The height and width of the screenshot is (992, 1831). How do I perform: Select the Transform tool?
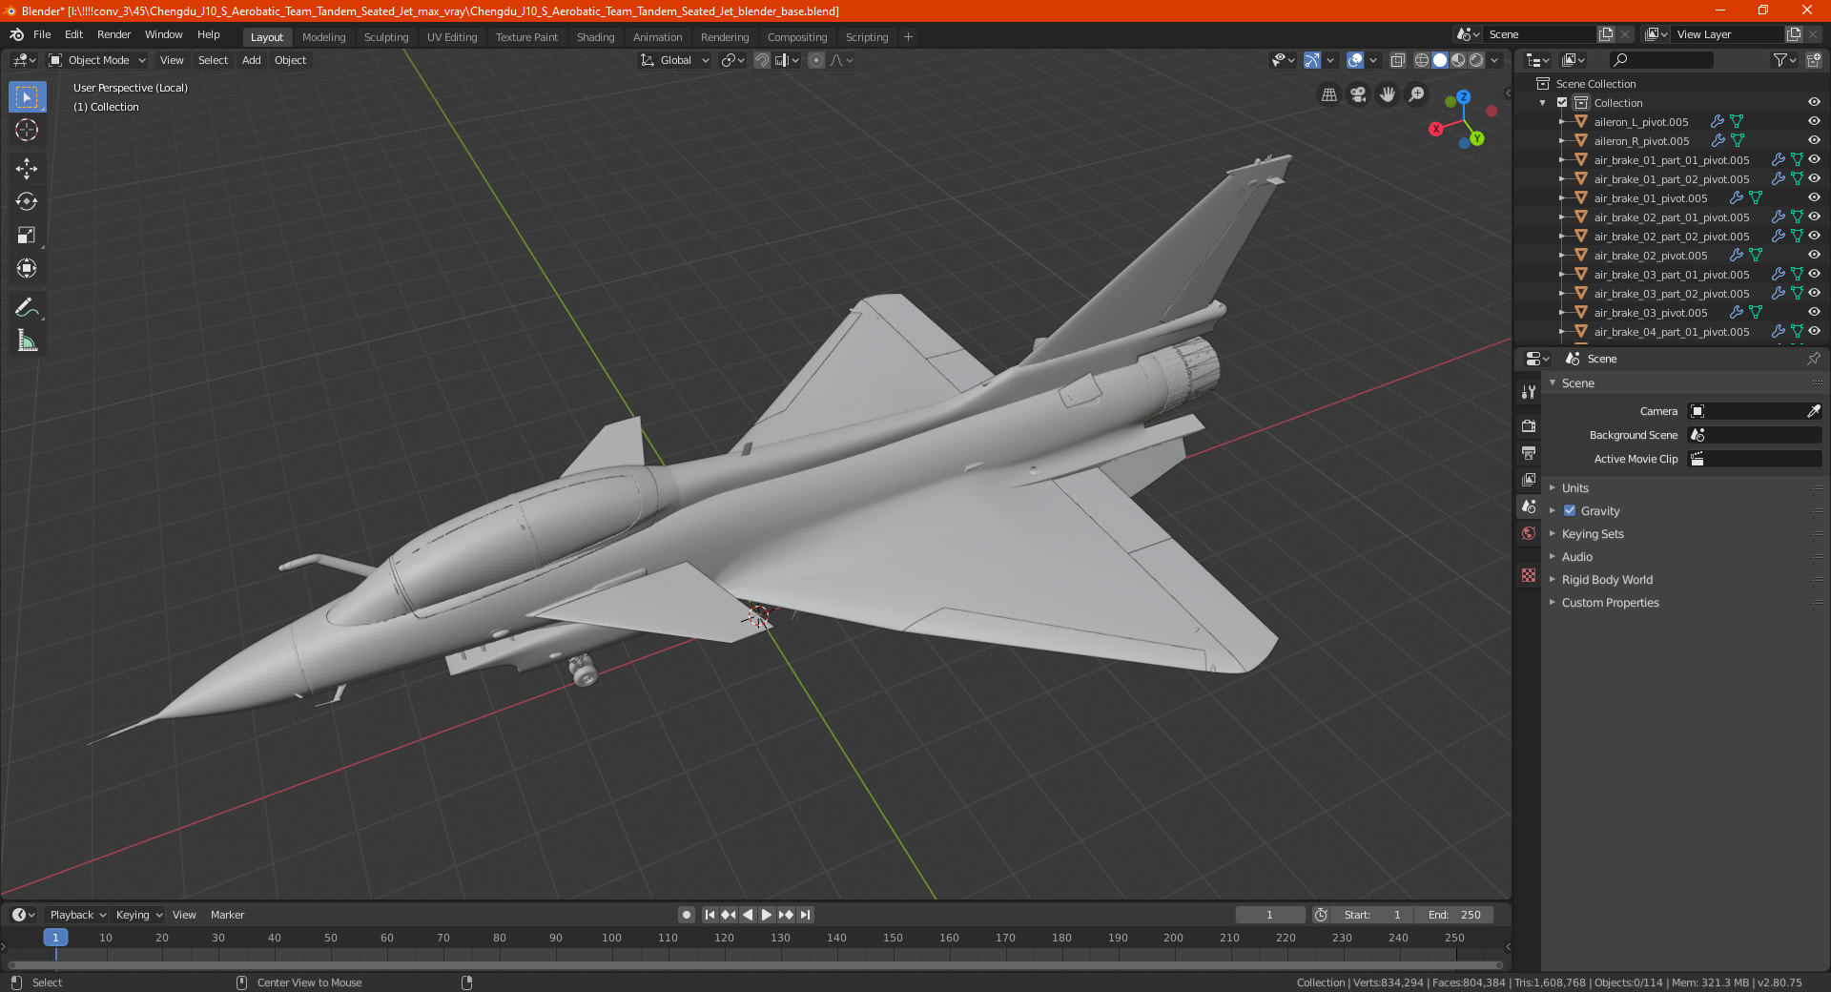coord(27,269)
